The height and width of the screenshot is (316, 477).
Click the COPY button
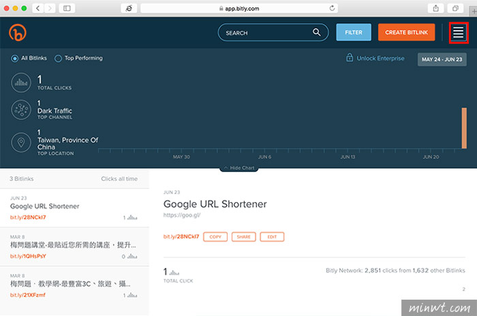[x=215, y=237]
